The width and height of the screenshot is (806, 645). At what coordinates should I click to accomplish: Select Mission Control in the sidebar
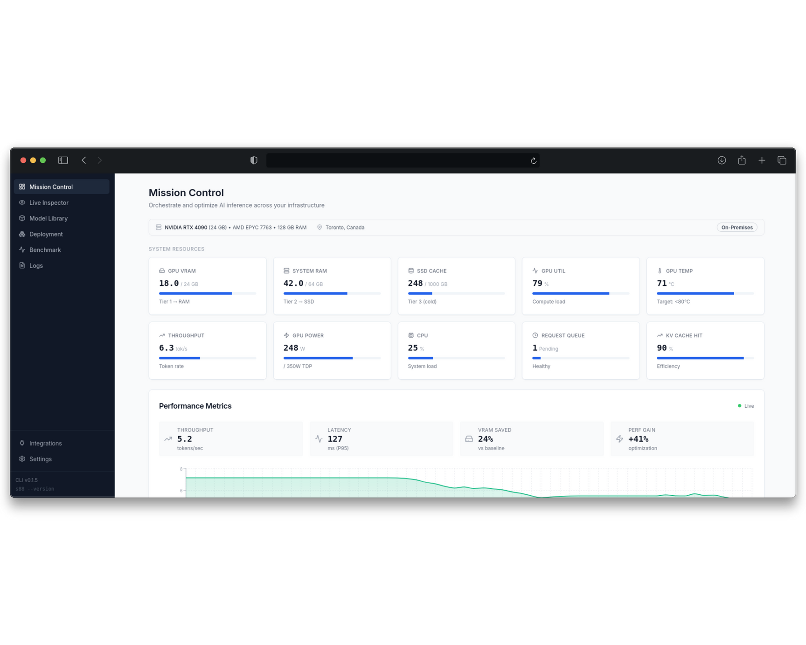click(50, 187)
